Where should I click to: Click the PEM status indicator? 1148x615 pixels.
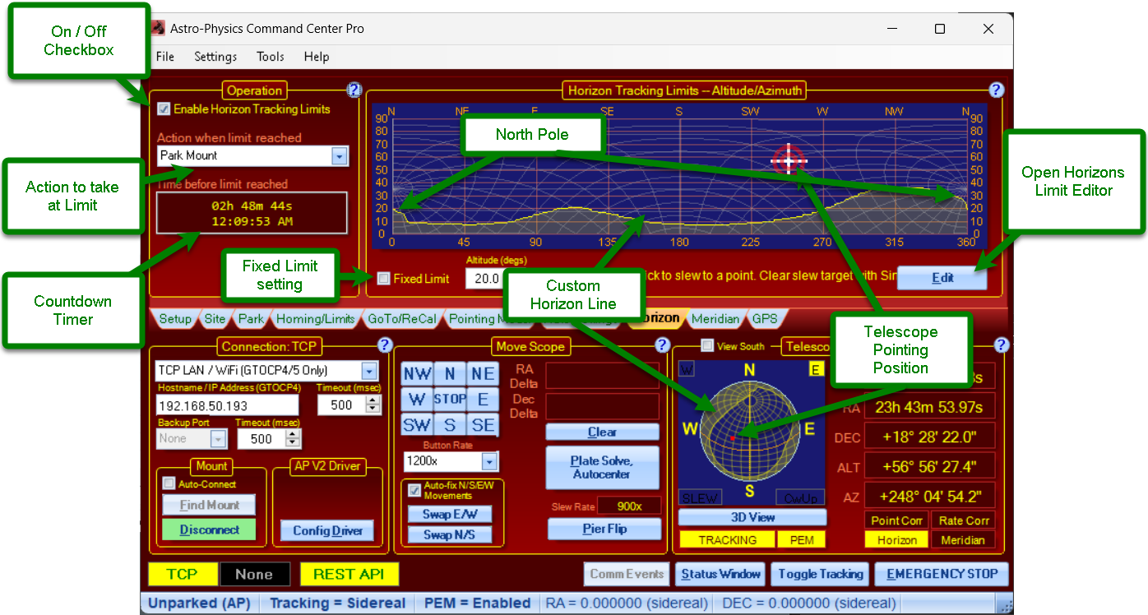tap(802, 540)
